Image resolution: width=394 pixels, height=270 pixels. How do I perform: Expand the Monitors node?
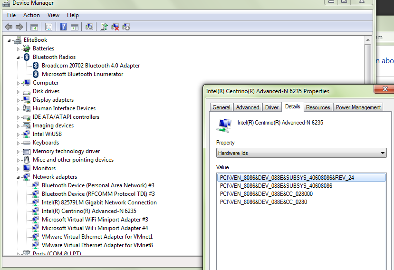click(18, 169)
